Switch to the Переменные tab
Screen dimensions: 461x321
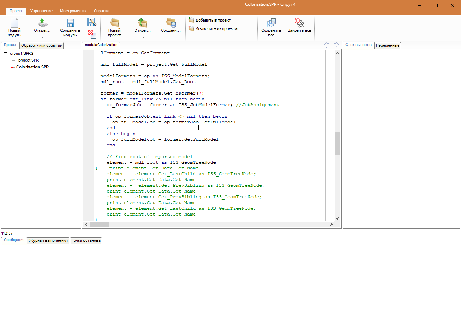388,45
